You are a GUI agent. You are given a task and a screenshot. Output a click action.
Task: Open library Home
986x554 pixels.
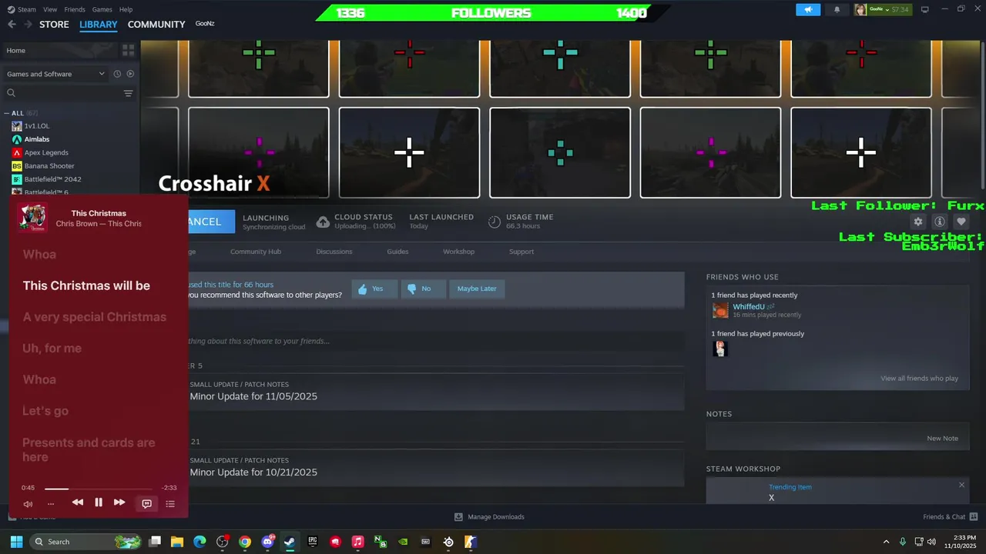click(60, 50)
